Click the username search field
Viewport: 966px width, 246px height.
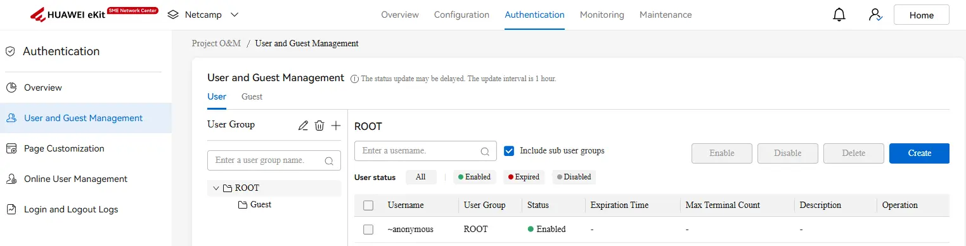[x=425, y=151]
